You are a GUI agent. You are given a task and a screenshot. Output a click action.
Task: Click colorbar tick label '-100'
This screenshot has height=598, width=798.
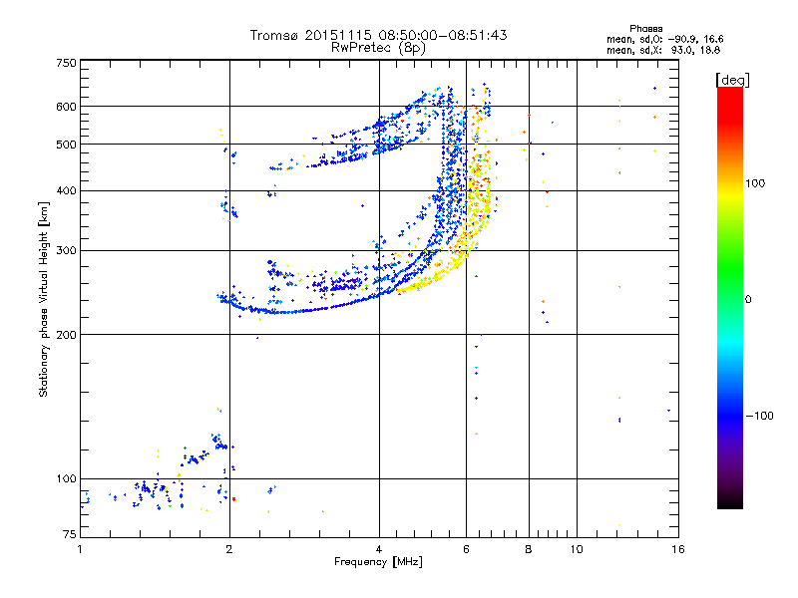point(759,416)
